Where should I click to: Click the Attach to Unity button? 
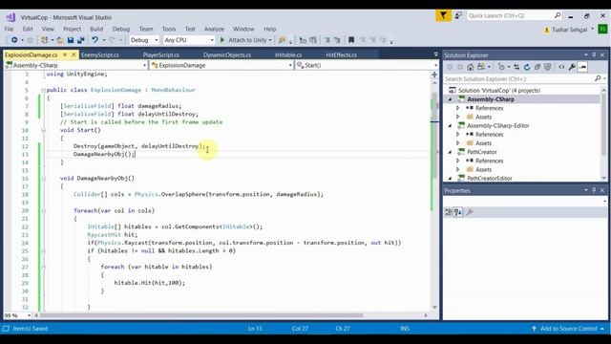coord(245,40)
